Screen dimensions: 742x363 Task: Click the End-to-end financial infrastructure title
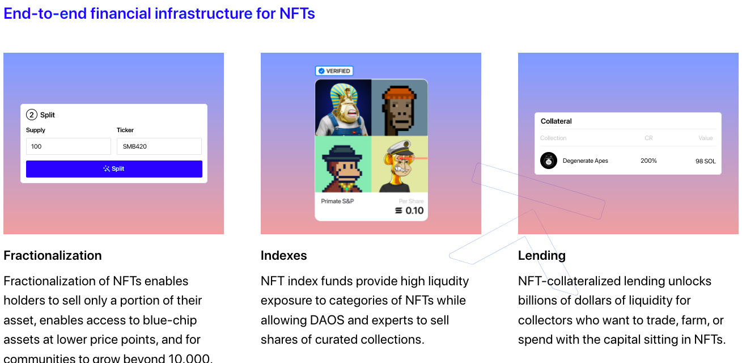159,12
